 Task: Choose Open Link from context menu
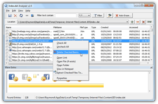pos(71,58)
